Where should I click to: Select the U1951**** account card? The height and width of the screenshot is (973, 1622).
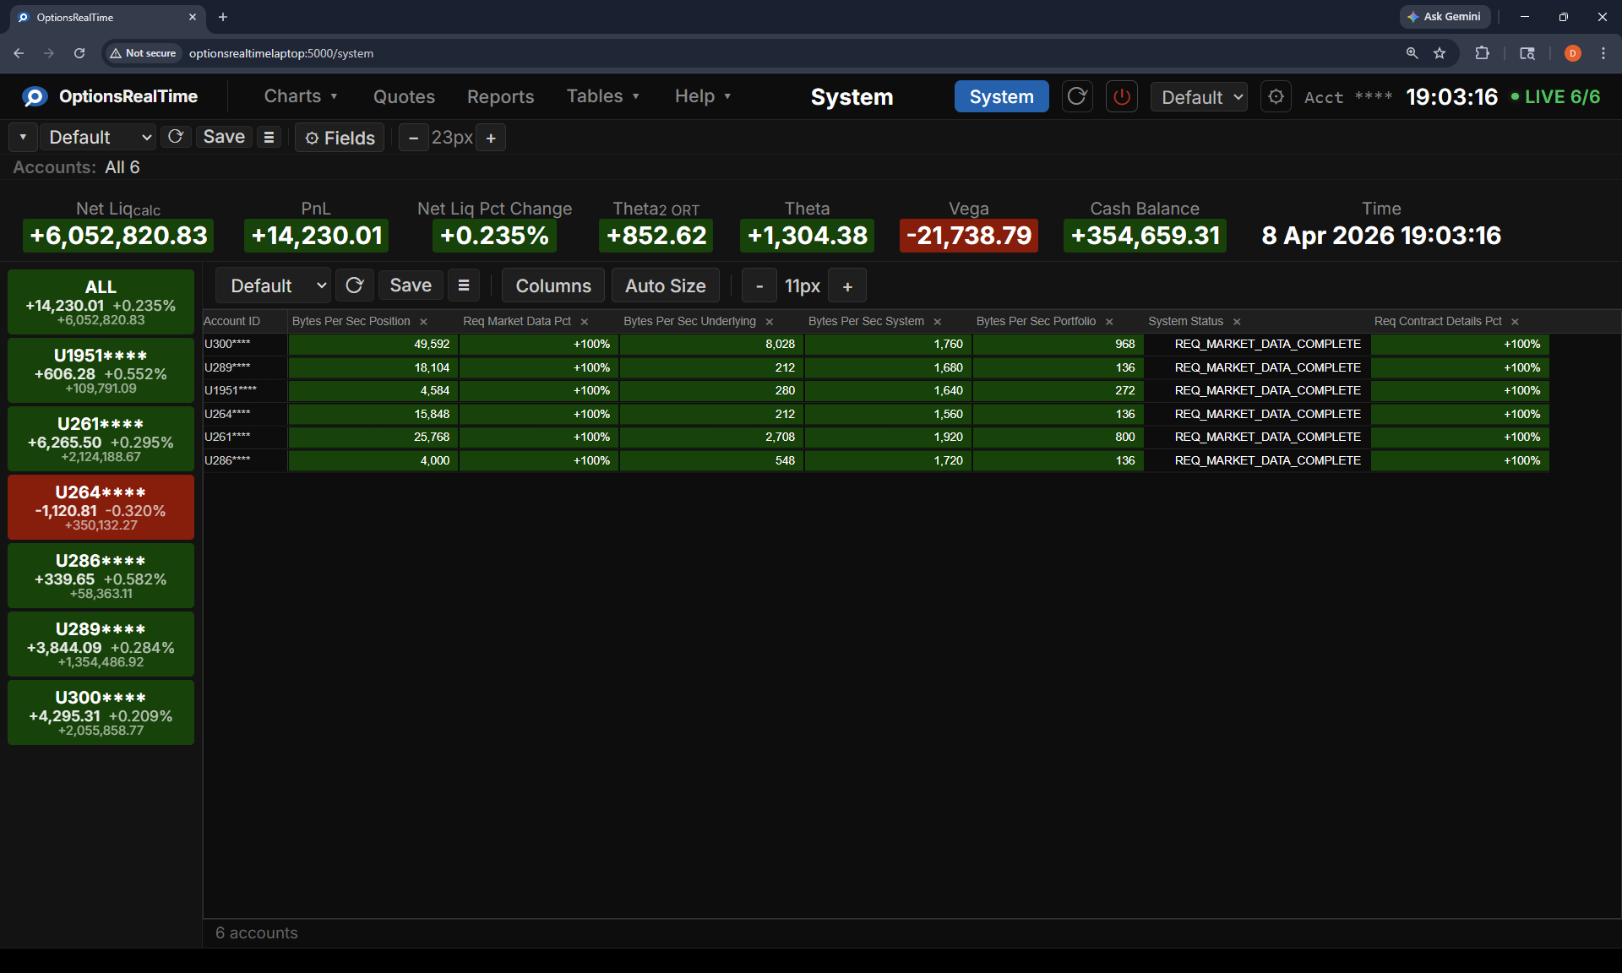tap(101, 370)
